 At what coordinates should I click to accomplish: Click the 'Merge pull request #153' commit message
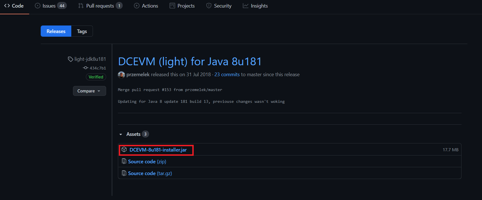170,90
